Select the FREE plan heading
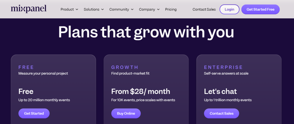The image size is (294, 124). pyautogui.click(x=26, y=67)
